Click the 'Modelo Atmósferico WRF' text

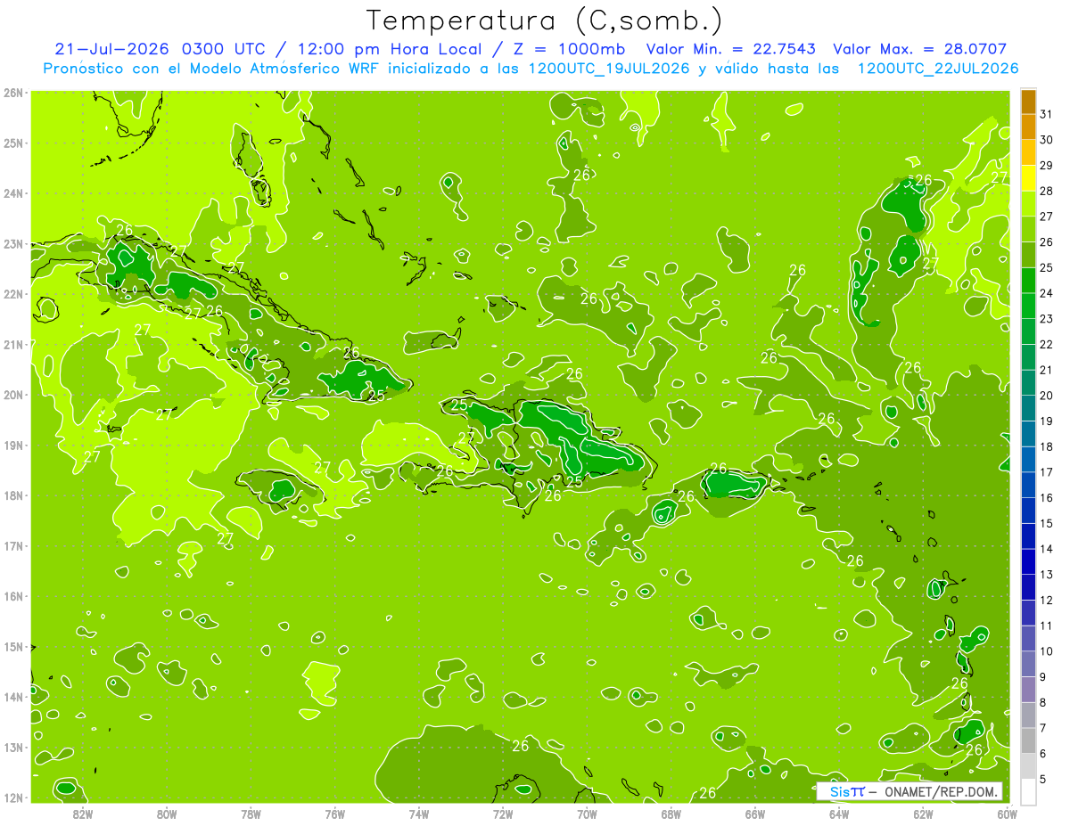[x=283, y=68]
